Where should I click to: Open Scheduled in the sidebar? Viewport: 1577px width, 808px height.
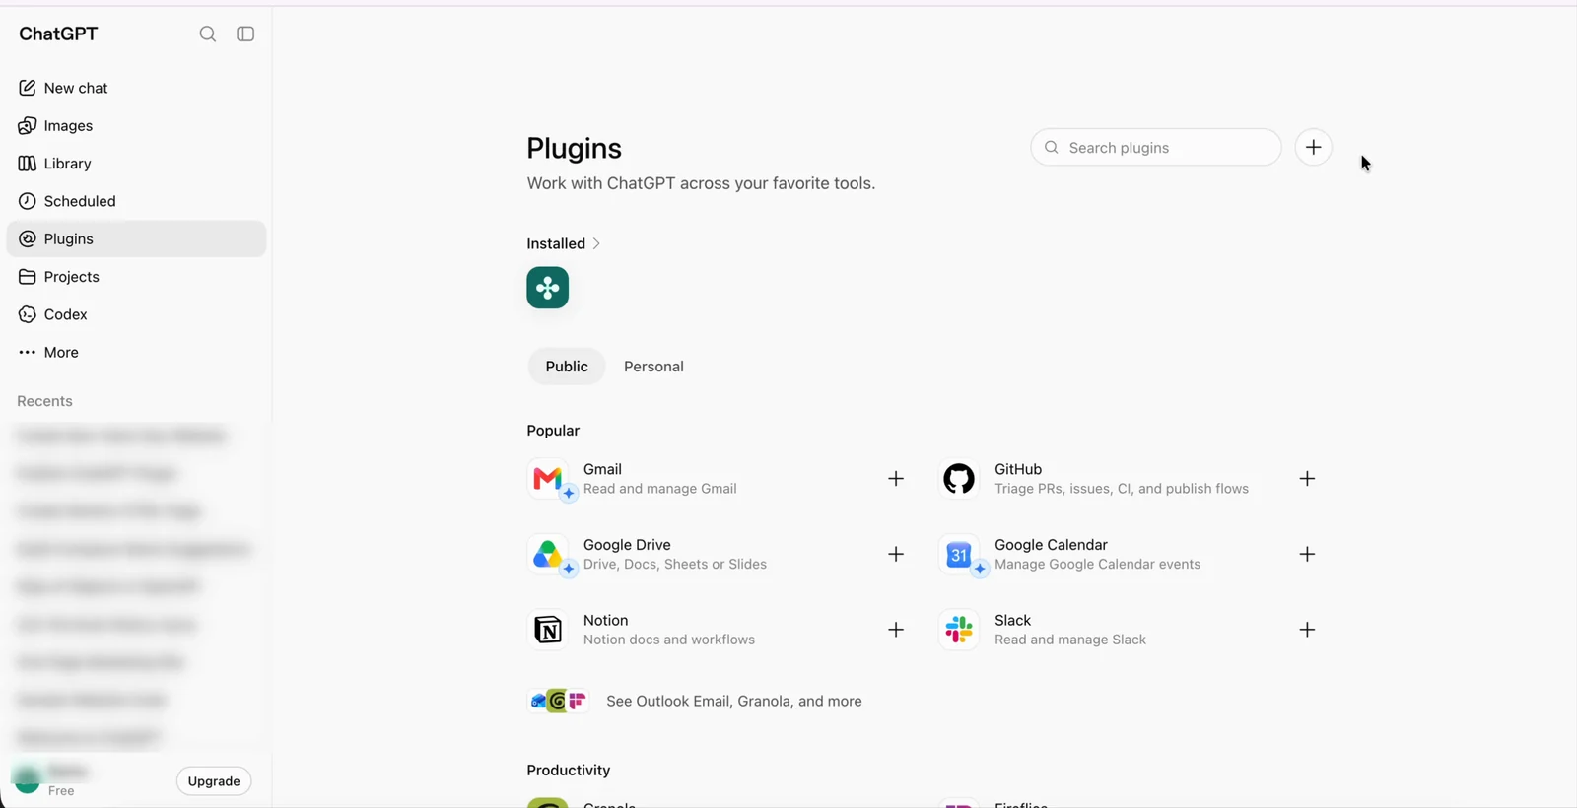coord(136,201)
